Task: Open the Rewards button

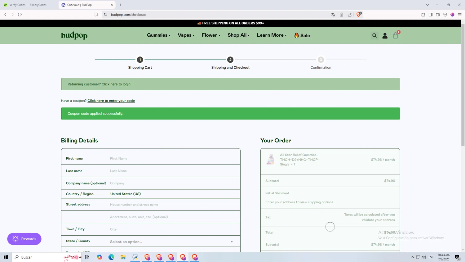Action: (x=24, y=239)
